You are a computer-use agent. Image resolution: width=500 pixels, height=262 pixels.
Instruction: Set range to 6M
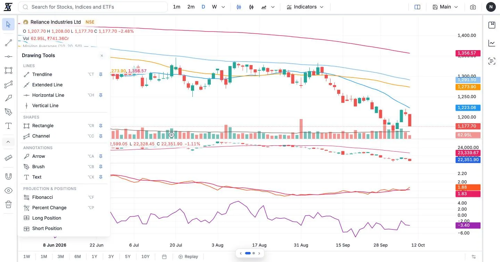point(77,257)
